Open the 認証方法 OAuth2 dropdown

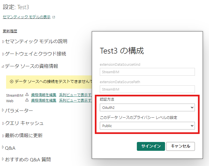coord(147,107)
